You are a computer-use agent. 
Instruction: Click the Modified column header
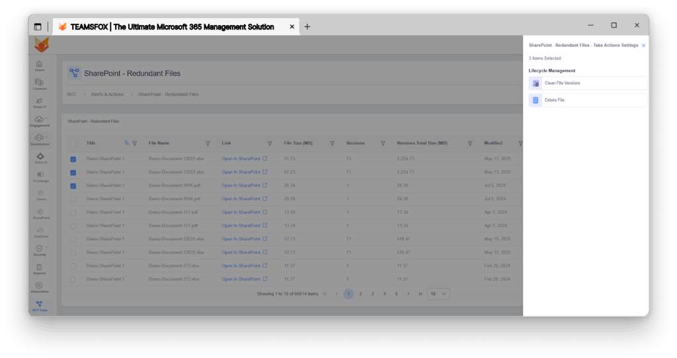(493, 143)
